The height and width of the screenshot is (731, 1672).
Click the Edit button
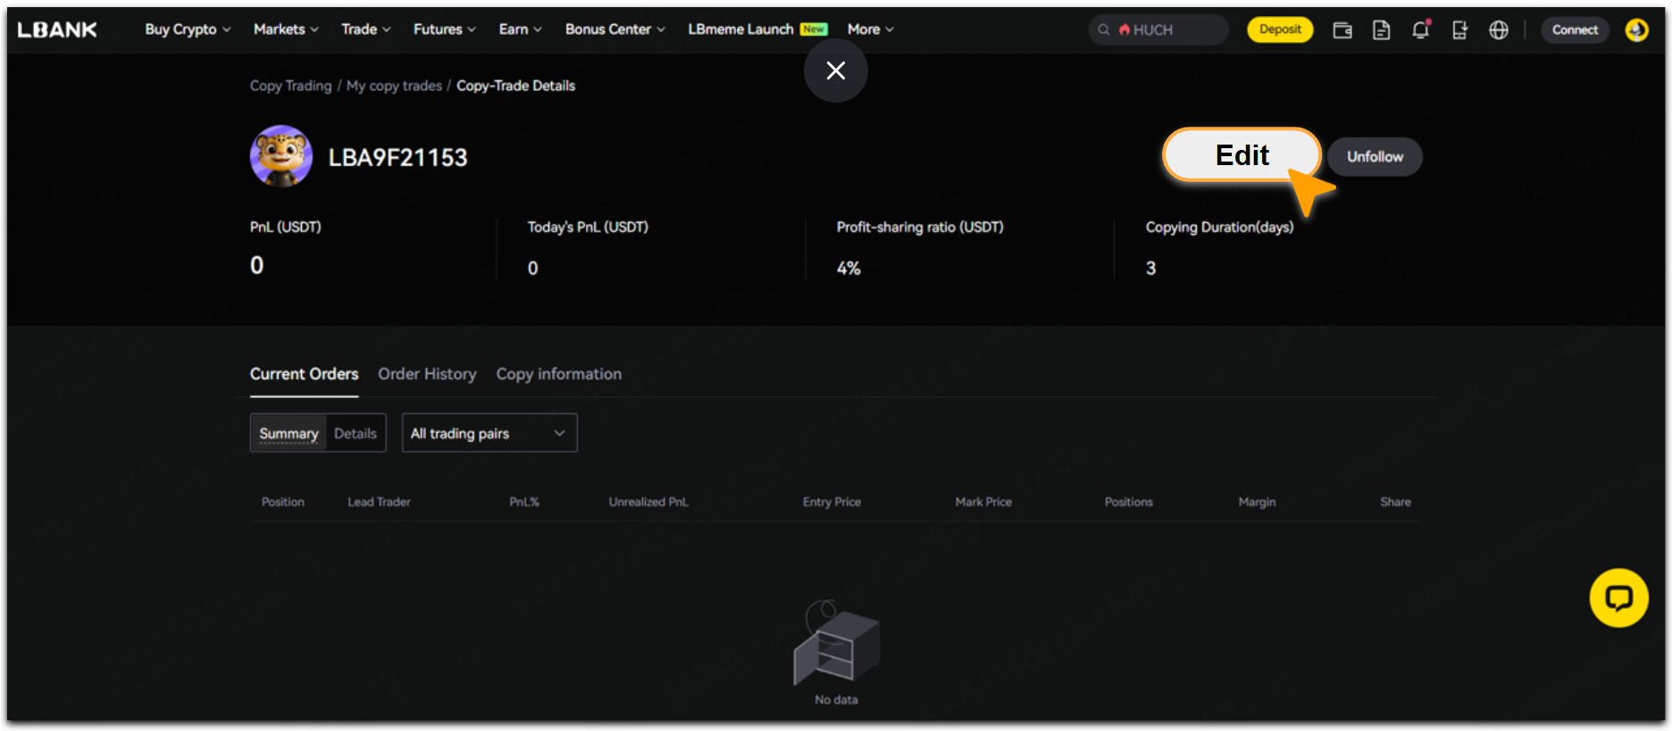pyautogui.click(x=1241, y=155)
